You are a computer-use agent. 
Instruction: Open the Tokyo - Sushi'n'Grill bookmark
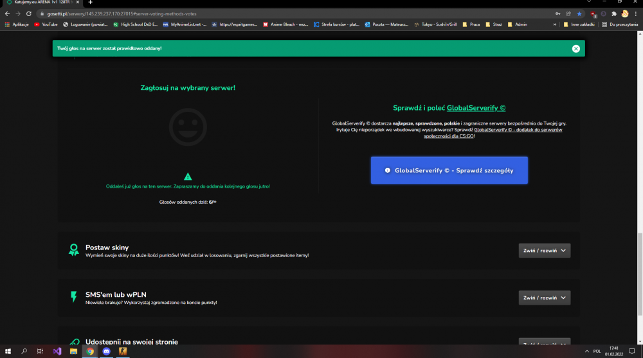435,24
